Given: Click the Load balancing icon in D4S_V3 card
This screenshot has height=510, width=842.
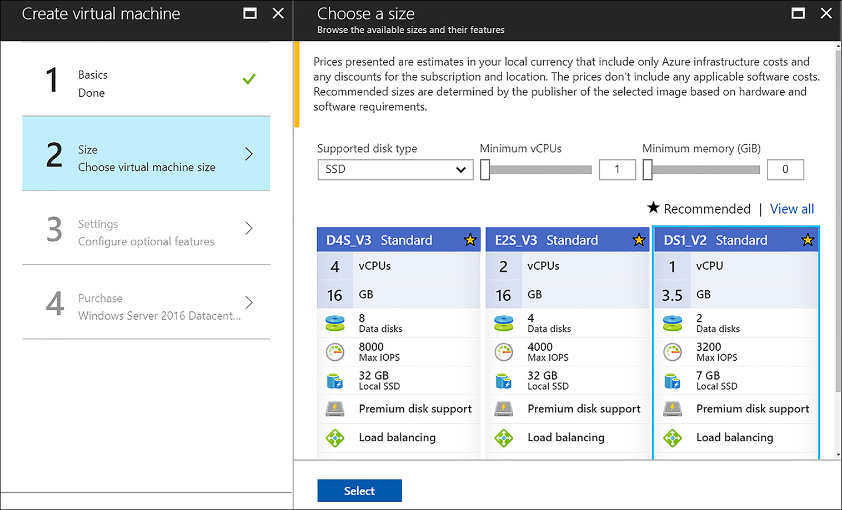Looking at the screenshot, I should pos(335,438).
